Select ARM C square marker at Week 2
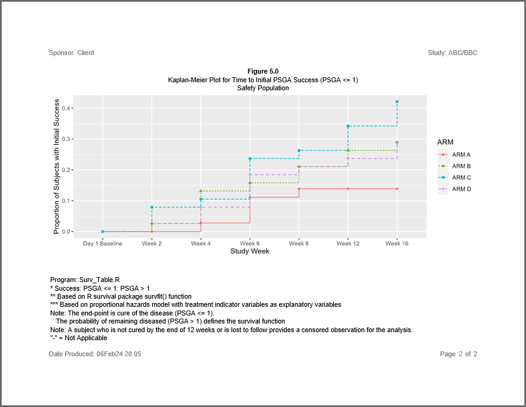 tap(151, 207)
